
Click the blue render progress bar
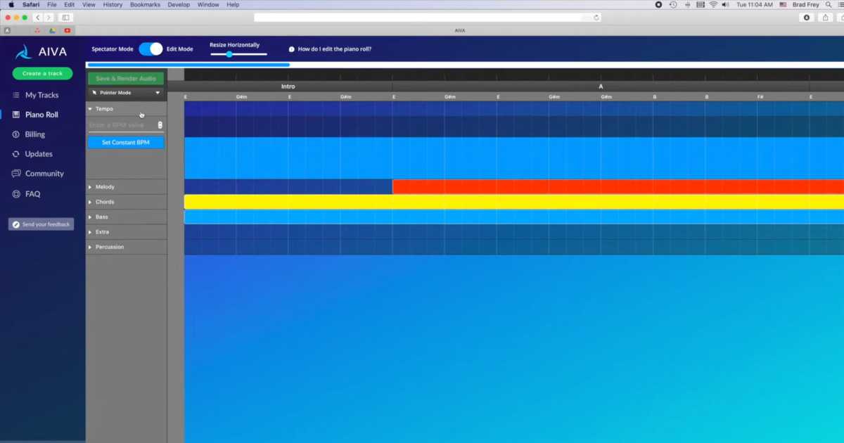click(x=188, y=65)
